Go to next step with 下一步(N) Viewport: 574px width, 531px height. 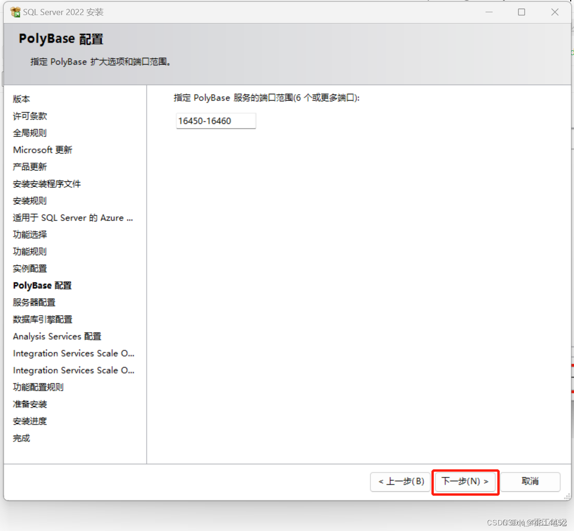[x=465, y=482]
